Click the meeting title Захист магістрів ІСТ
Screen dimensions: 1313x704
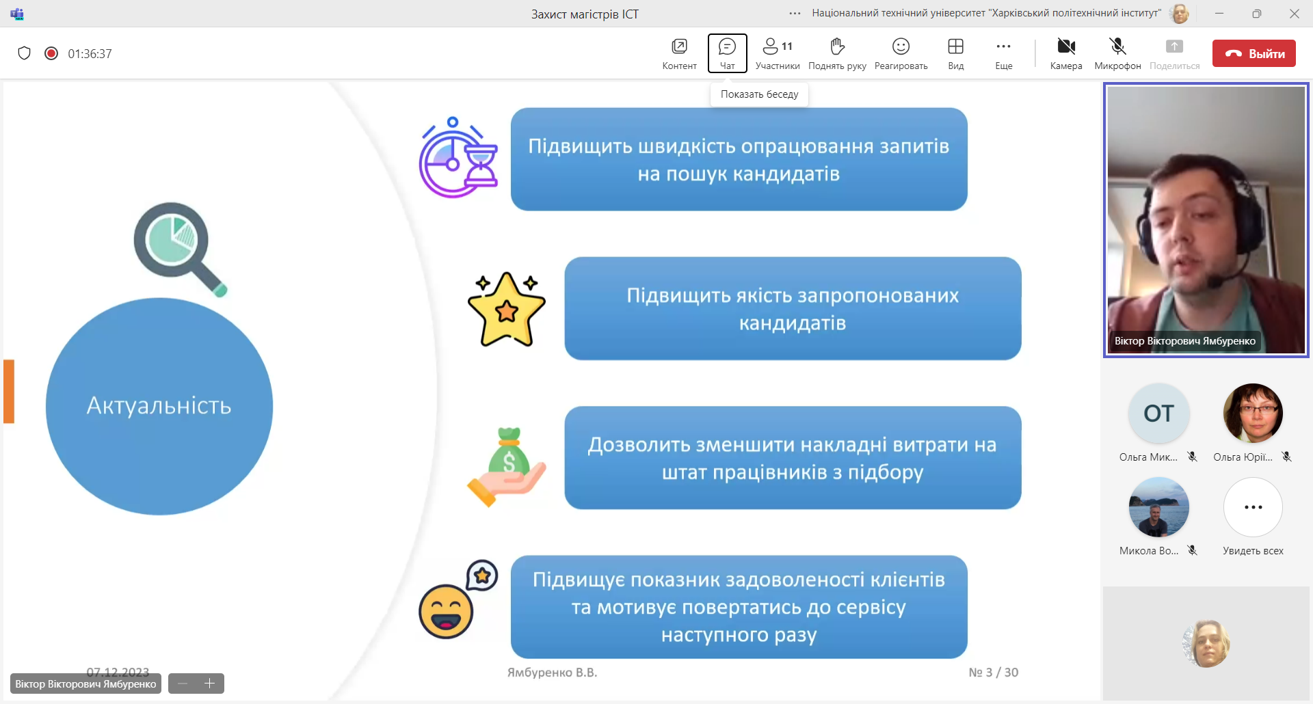585,14
